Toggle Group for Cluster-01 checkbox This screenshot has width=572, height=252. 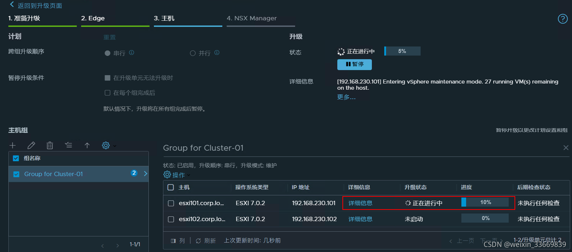16,174
